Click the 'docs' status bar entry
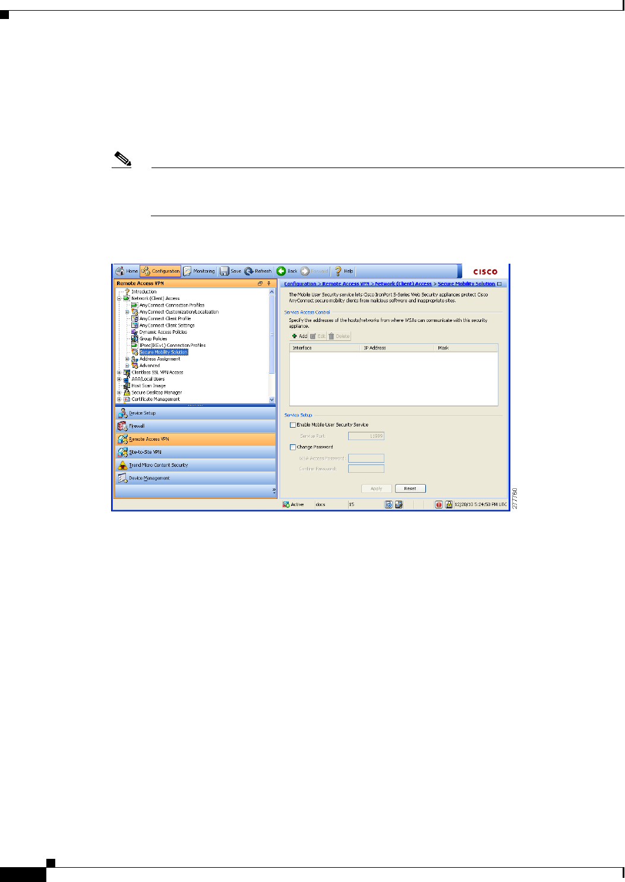Screen dimensions: 625x882 tap(320, 504)
